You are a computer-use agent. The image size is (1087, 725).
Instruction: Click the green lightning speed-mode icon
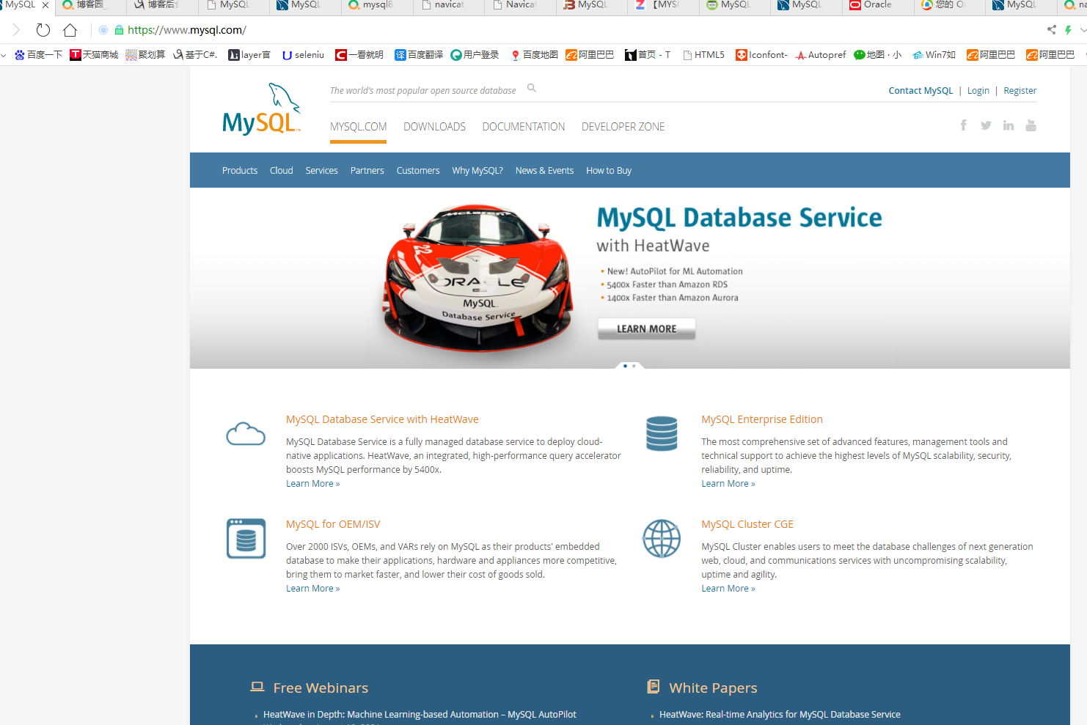tap(1069, 30)
